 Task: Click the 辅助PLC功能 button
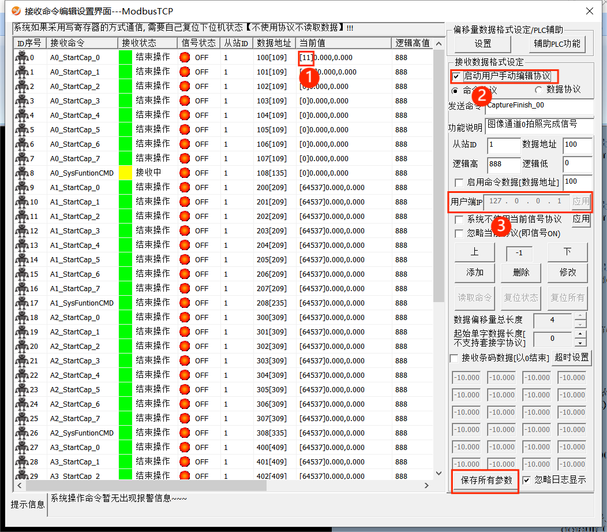[x=557, y=43]
